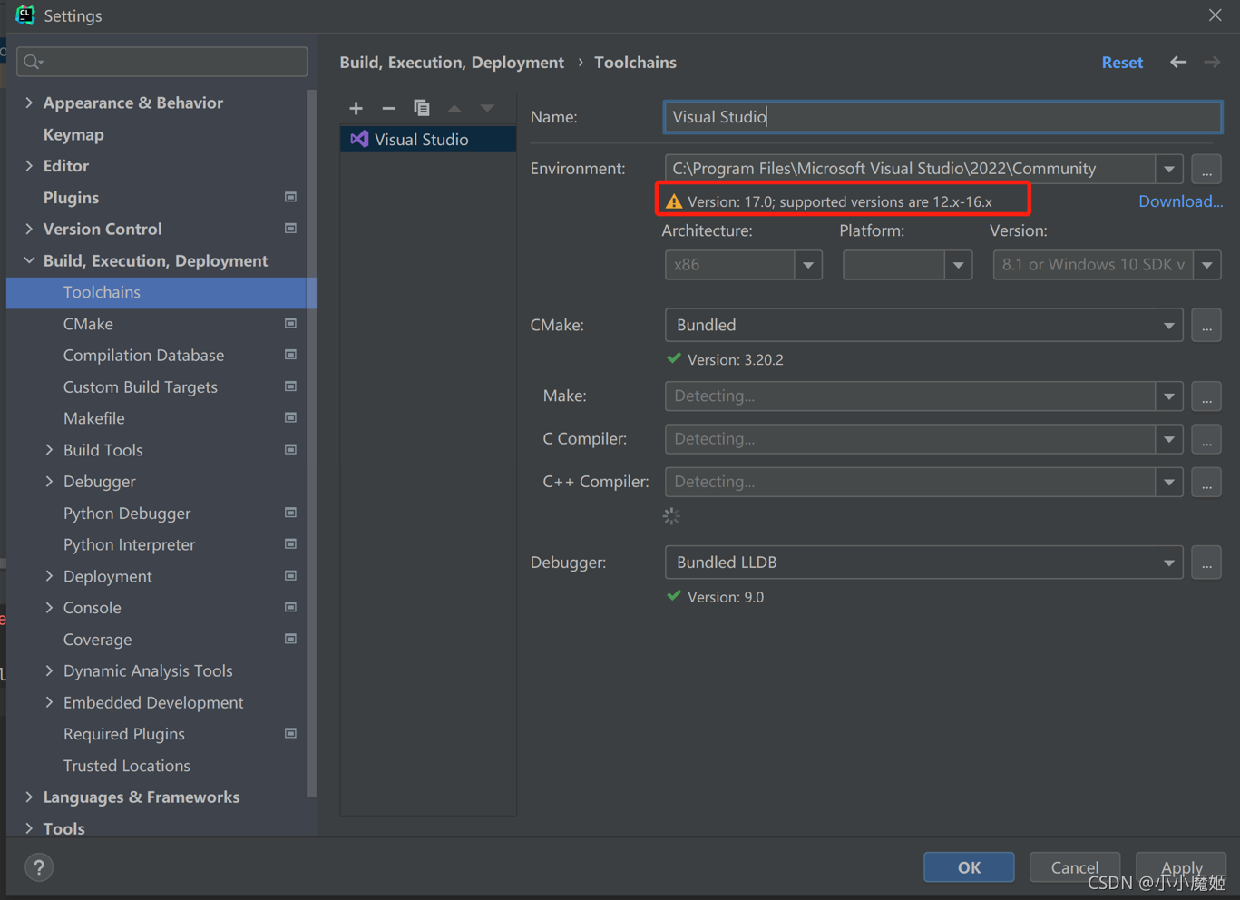Click the warning icon next to version message
This screenshot has height=900, width=1240.
coord(673,201)
